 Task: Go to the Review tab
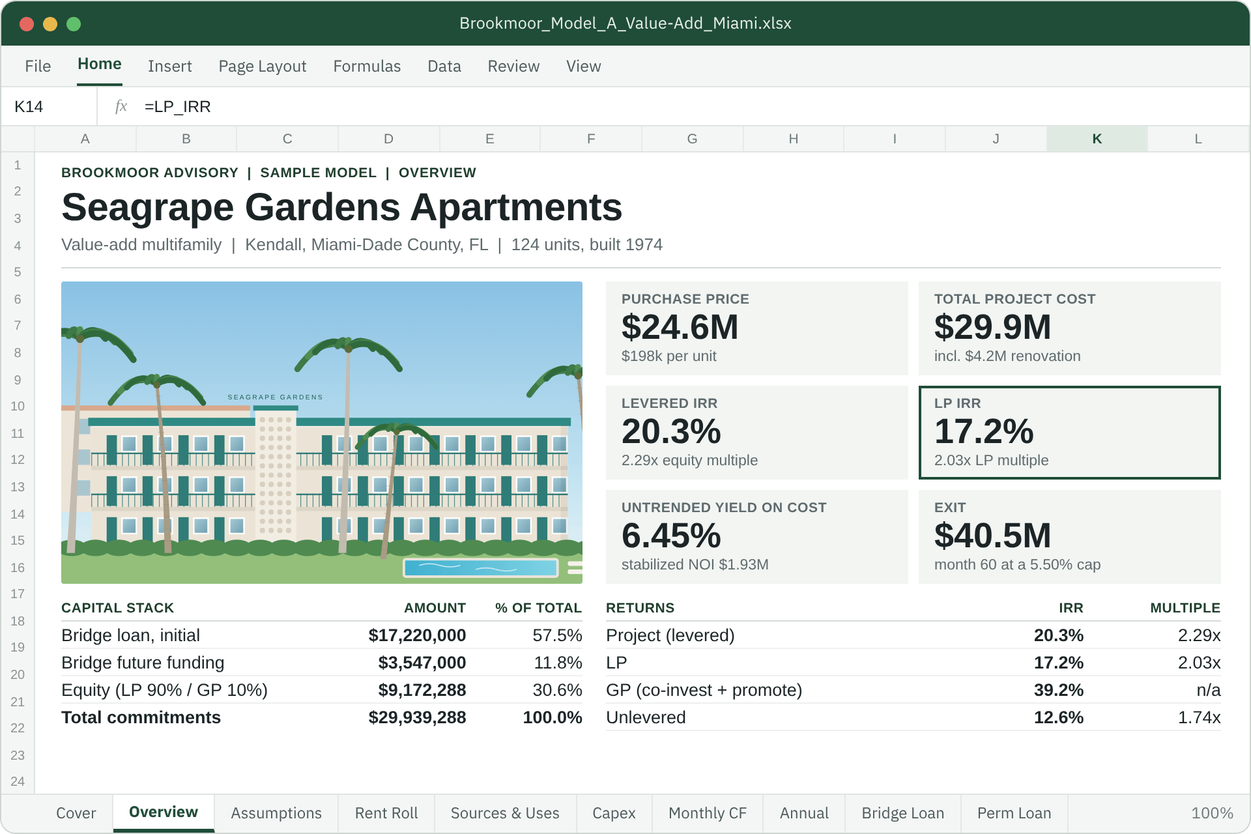[513, 66]
